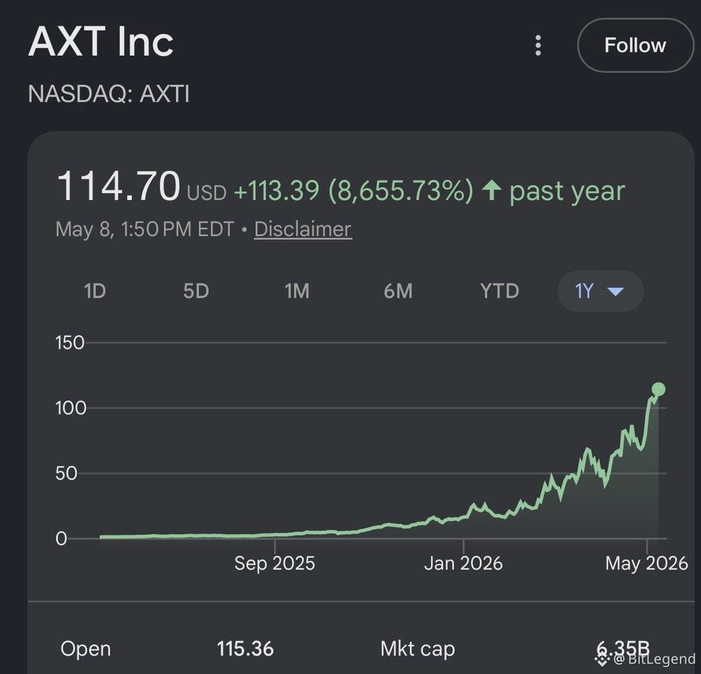The height and width of the screenshot is (674, 701).
Task: Click the AXT Inc company title
Action: coord(101,41)
